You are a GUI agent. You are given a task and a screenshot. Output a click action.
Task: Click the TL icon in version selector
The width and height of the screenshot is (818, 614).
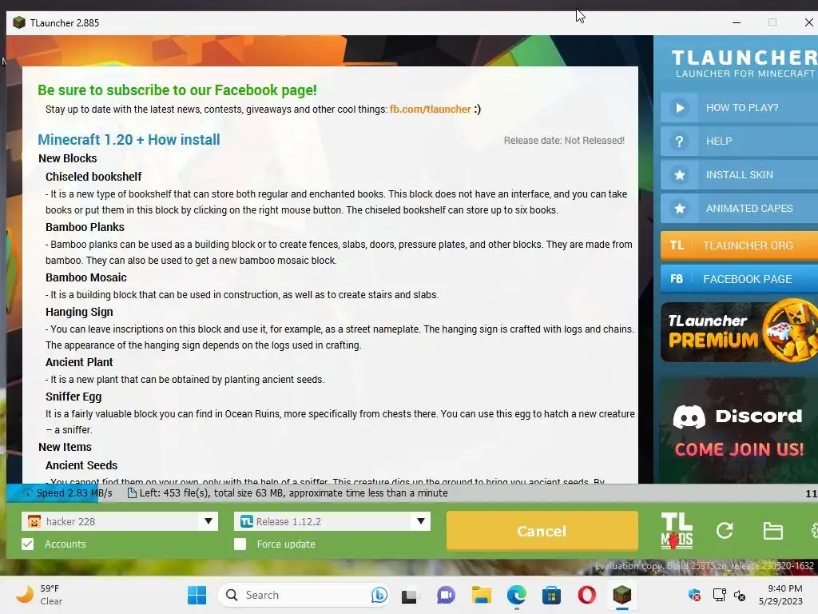coord(247,521)
